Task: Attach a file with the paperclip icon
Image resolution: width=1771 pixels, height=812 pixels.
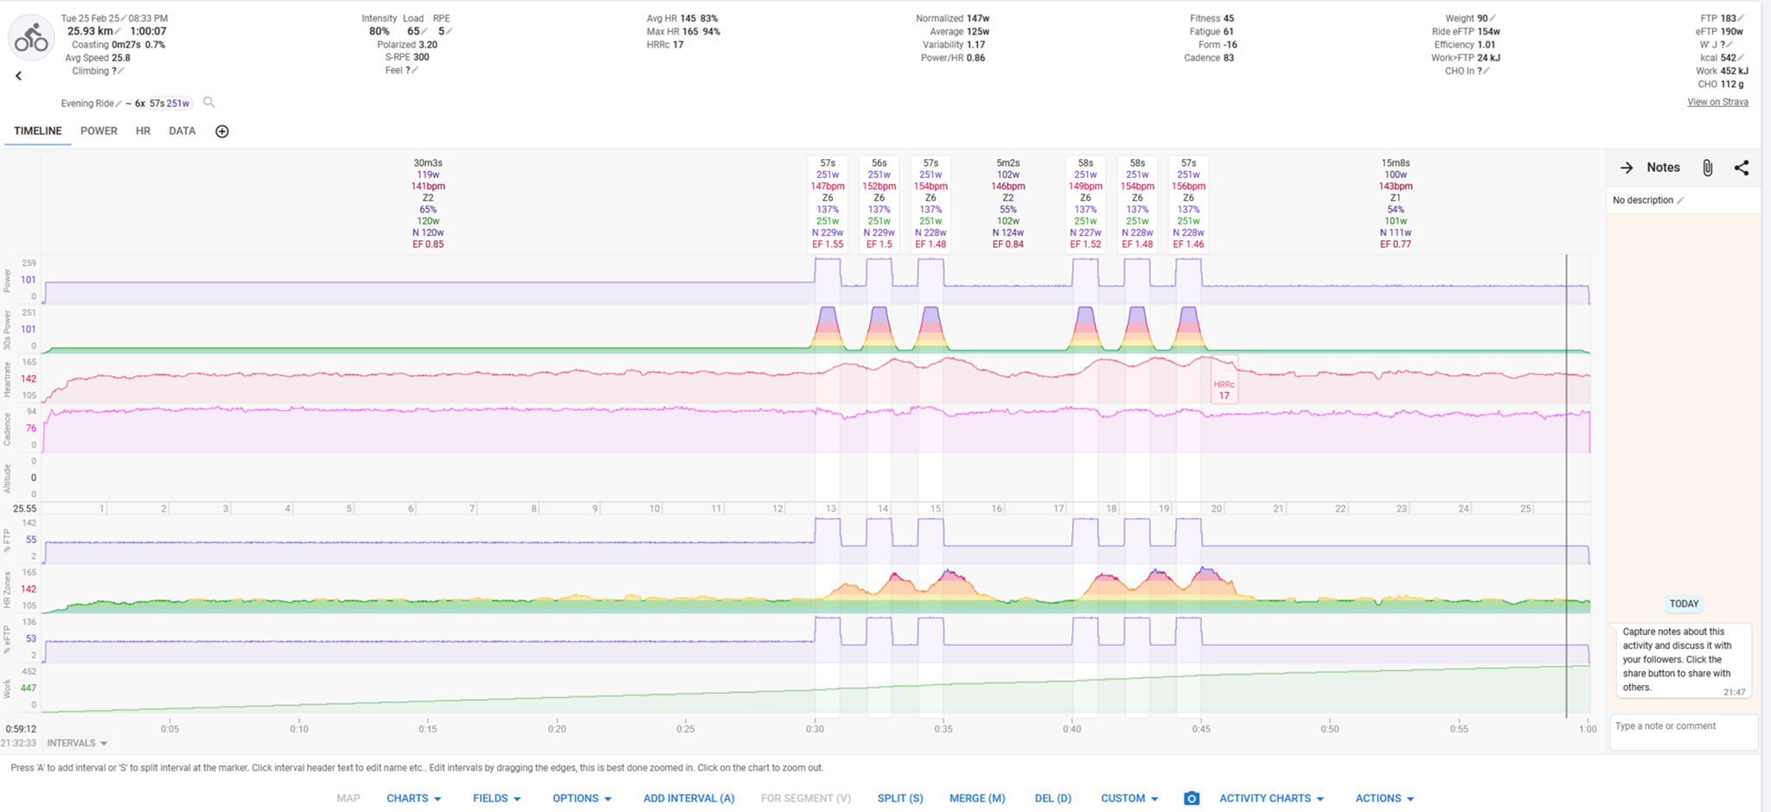Action: (x=1707, y=168)
